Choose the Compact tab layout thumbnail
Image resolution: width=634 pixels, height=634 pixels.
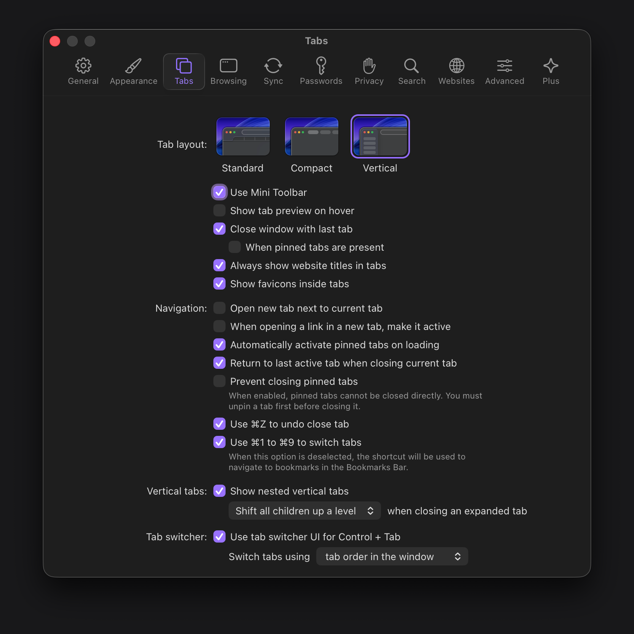point(312,137)
